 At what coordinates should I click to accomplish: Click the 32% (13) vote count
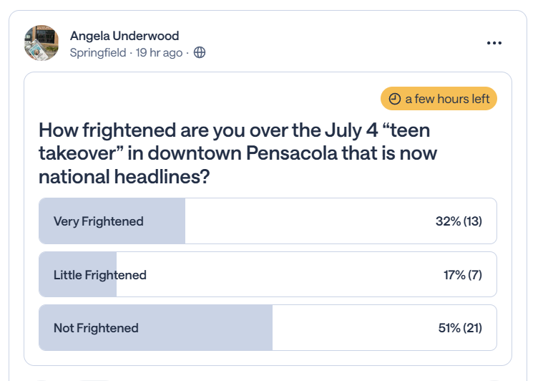point(459,221)
